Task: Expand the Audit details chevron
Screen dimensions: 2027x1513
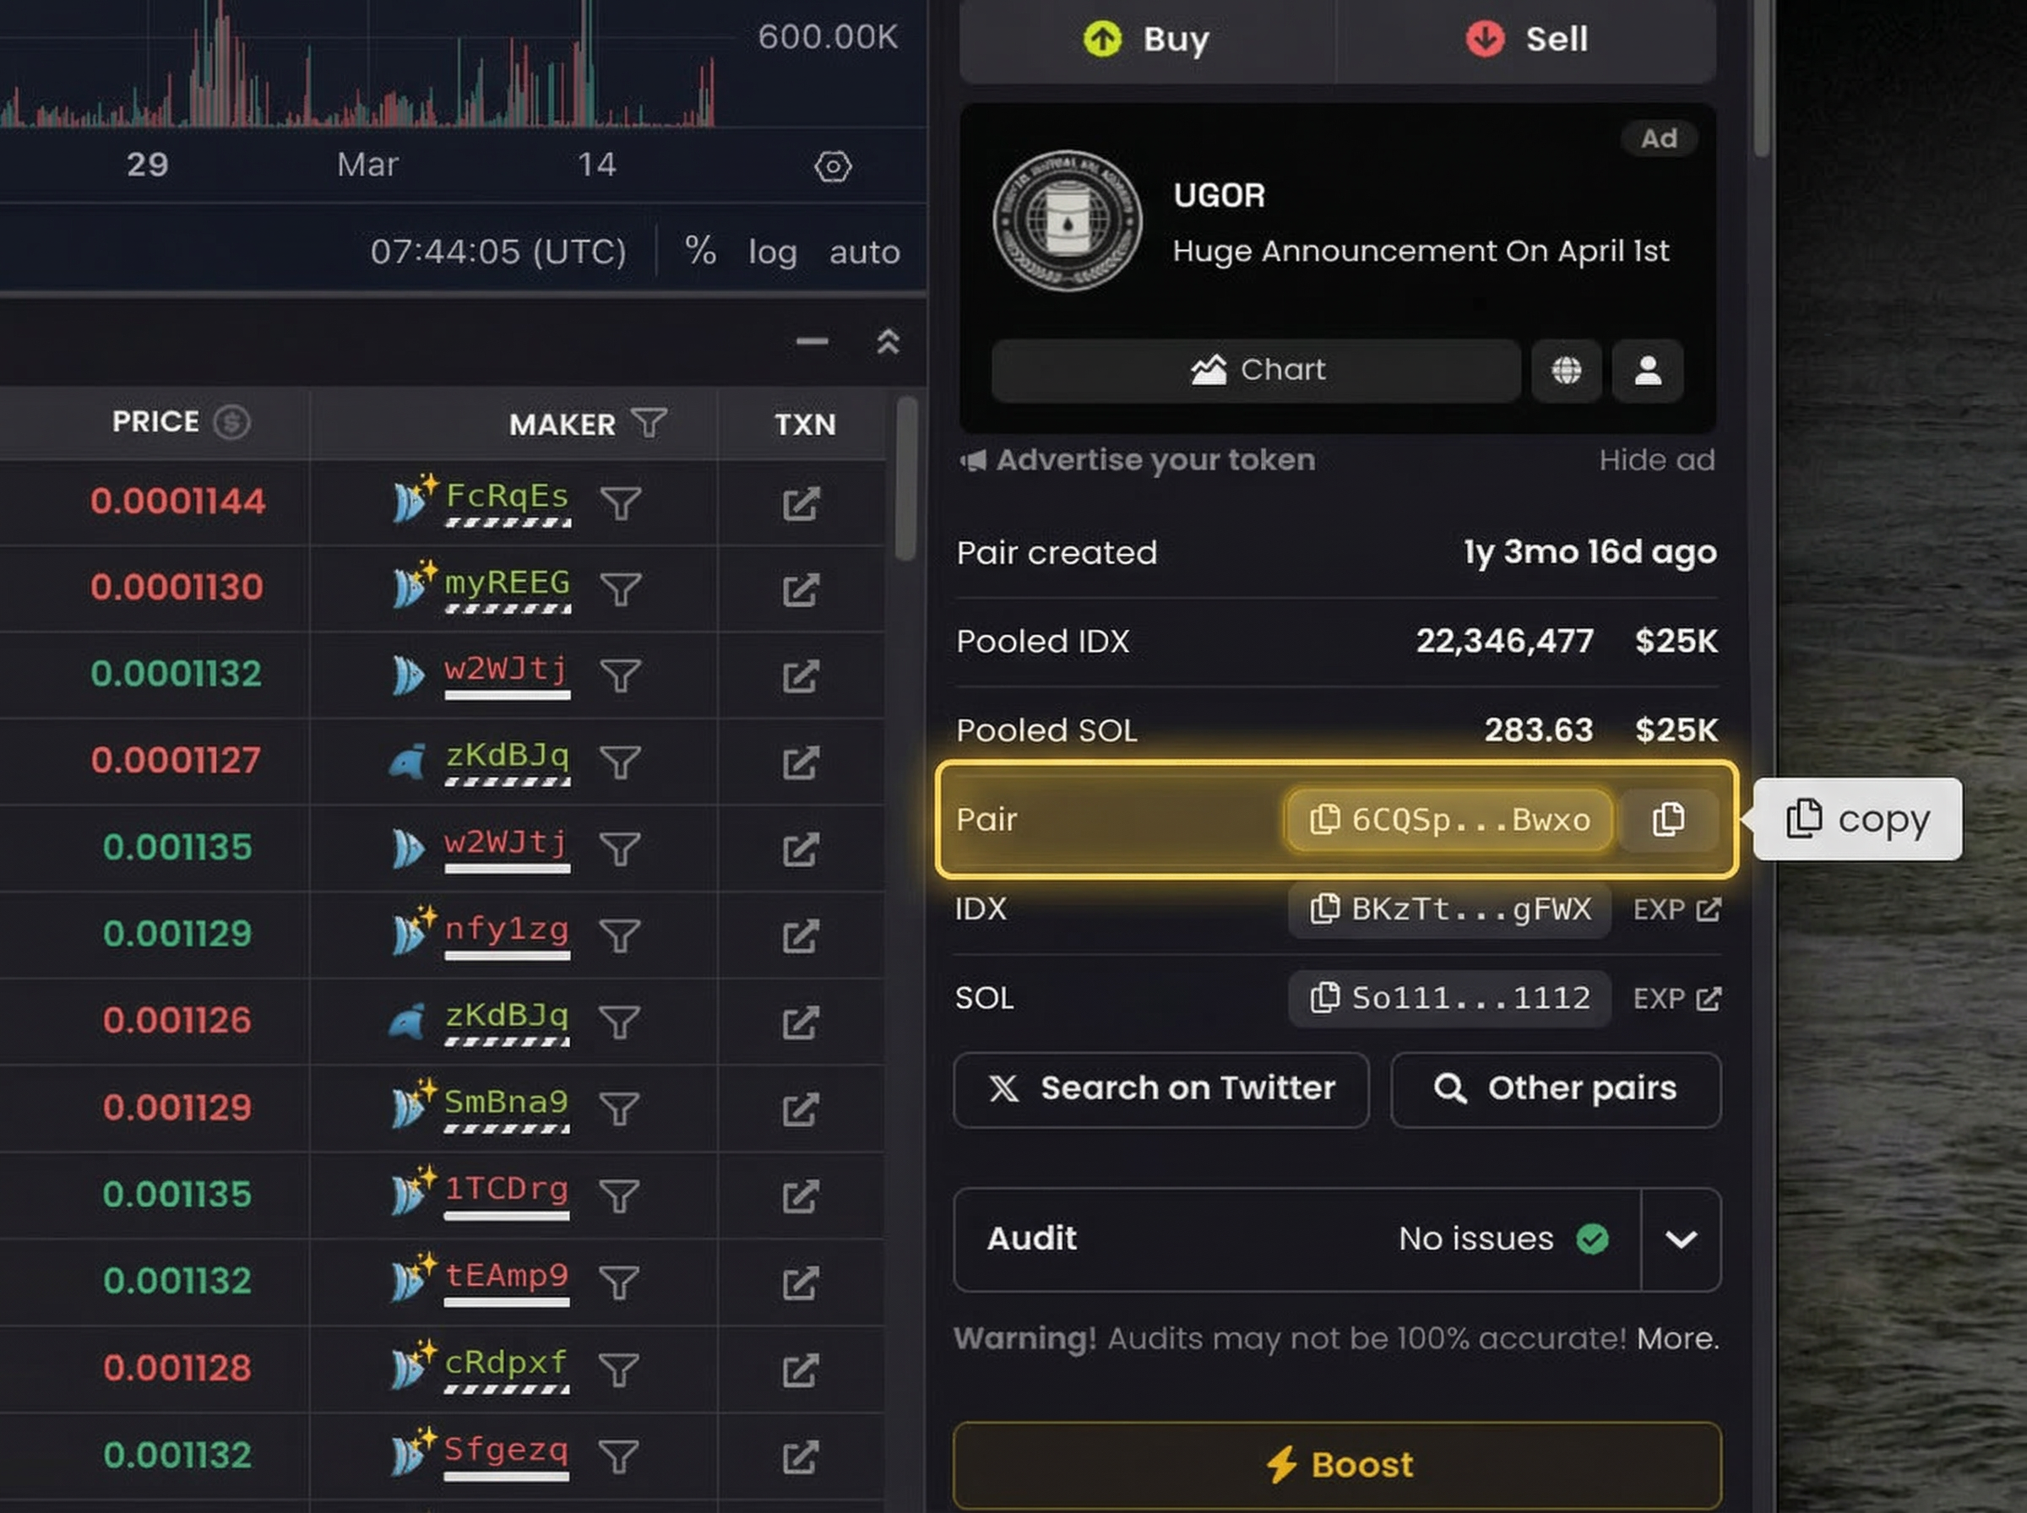Action: pyautogui.click(x=1681, y=1239)
